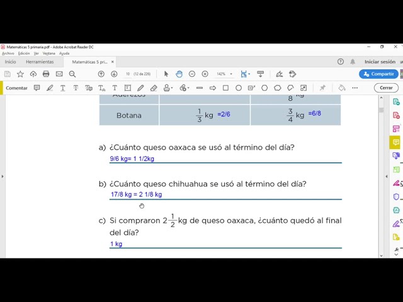Select the rectangle shape tool
Image resolution: width=403 pixels, height=302 pixels.
tap(225, 88)
